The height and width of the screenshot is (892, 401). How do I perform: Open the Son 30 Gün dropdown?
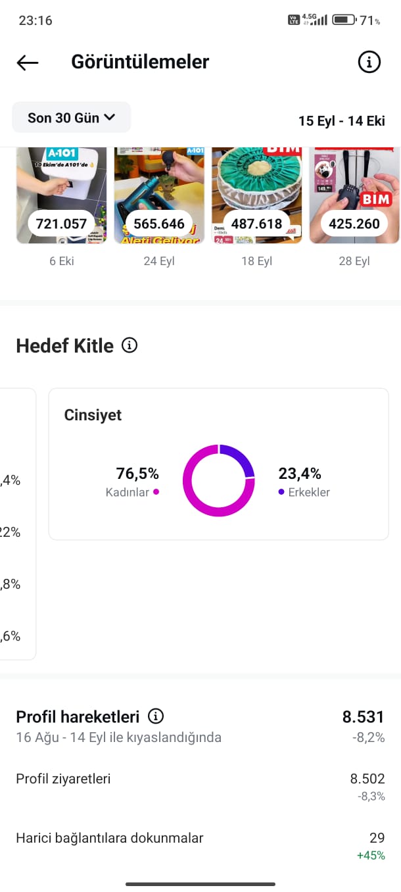pos(72,118)
